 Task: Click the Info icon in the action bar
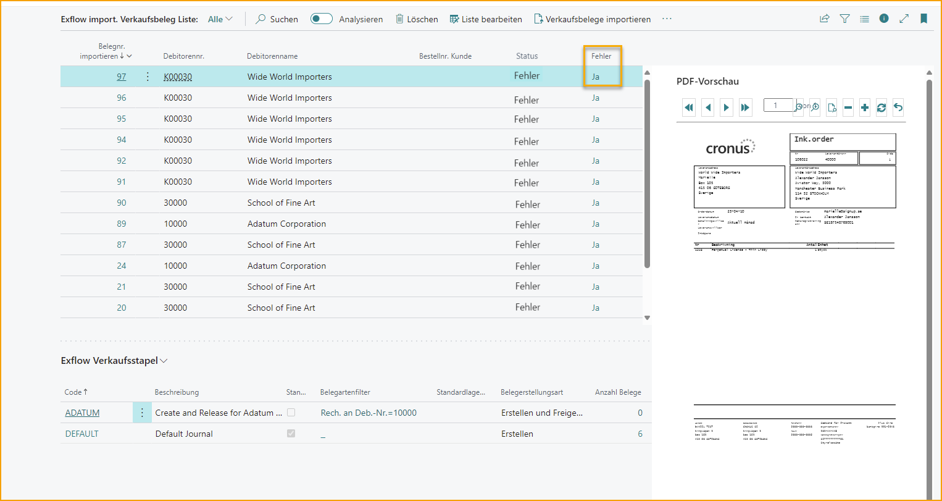tap(883, 19)
